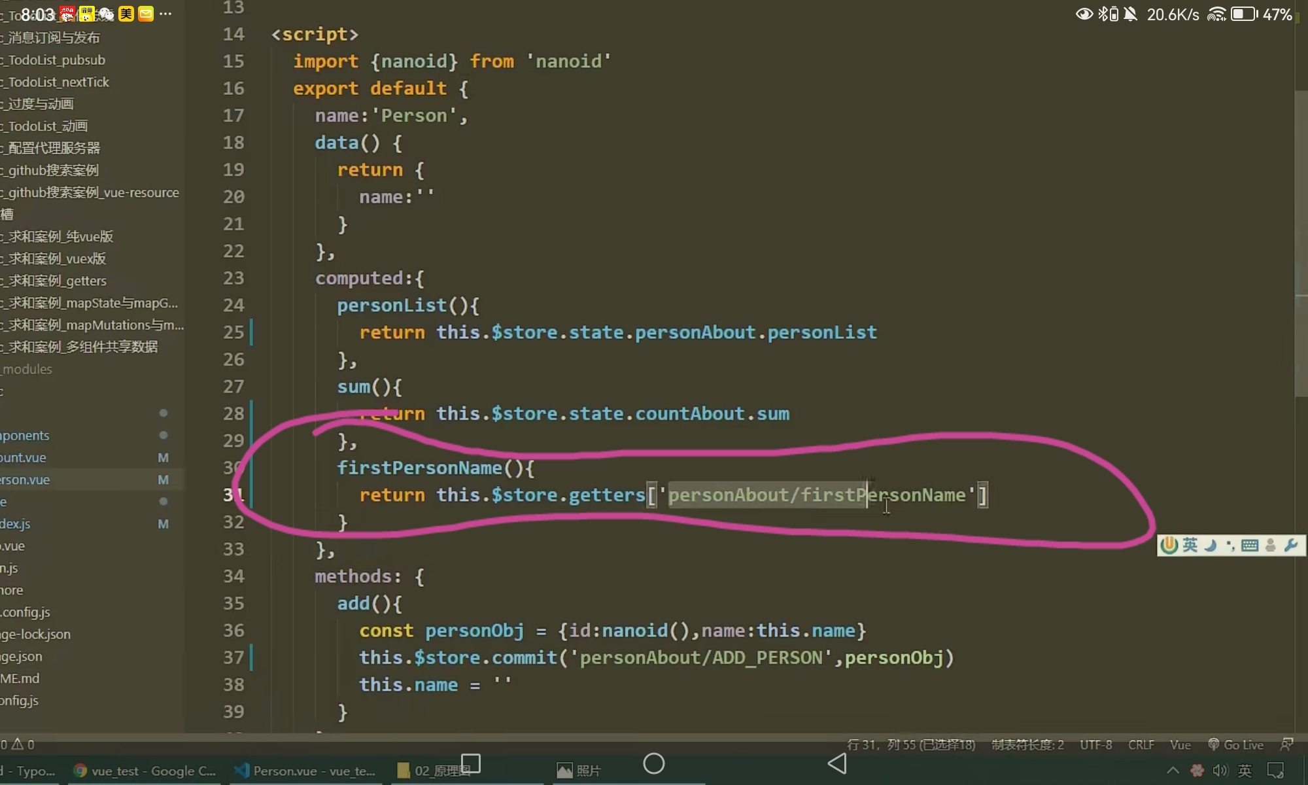
Task: Click the taskbar volume speaker icon
Action: click(1220, 771)
